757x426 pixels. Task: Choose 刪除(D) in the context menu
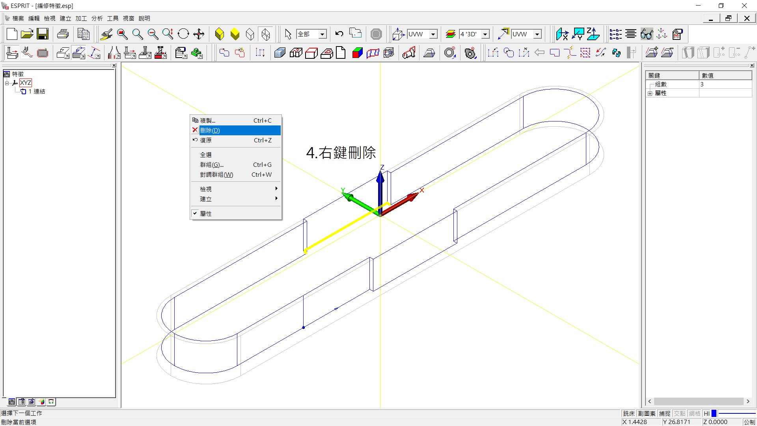210,130
